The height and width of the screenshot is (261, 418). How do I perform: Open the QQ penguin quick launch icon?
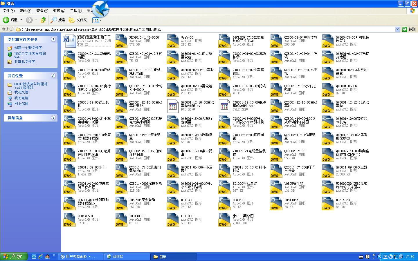(47, 257)
